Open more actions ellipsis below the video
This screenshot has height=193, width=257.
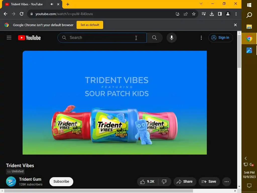(x=227, y=181)
